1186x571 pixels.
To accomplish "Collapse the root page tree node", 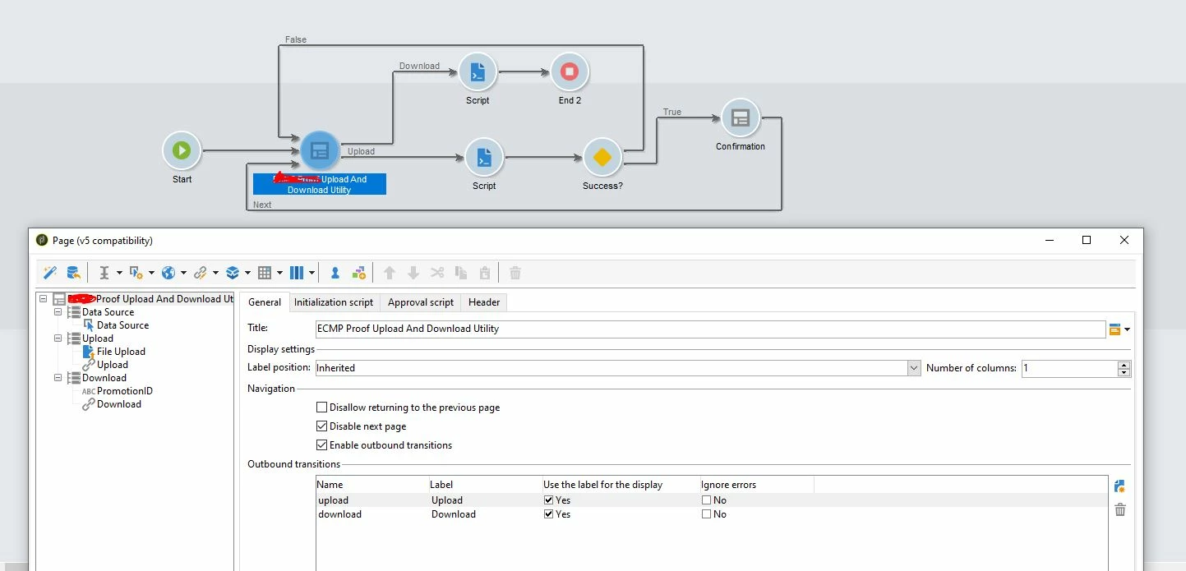I will (44, 299).
